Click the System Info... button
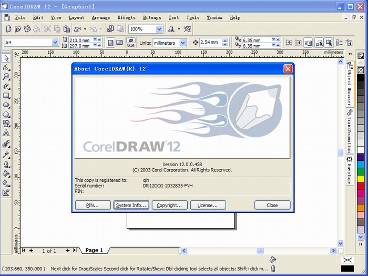368x276 pixels. tap(131, 205)
